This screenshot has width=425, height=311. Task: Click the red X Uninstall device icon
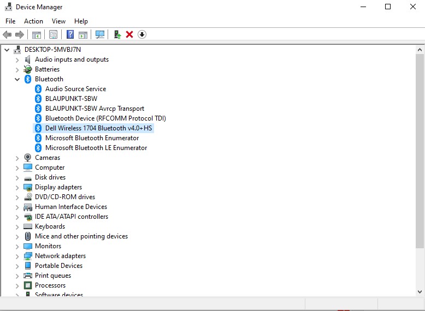click(x=129, y=34)
